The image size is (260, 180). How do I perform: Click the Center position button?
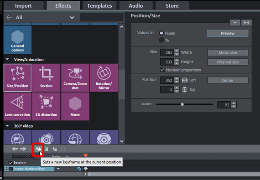click(x=228, y=80)
